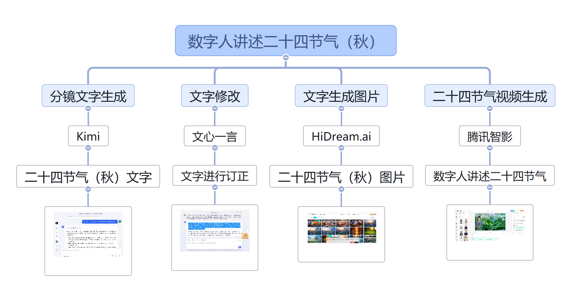Collapse the 文字进行订正 node toggle
This screenshot has width=577, height=294.
[x=215, y=187]
